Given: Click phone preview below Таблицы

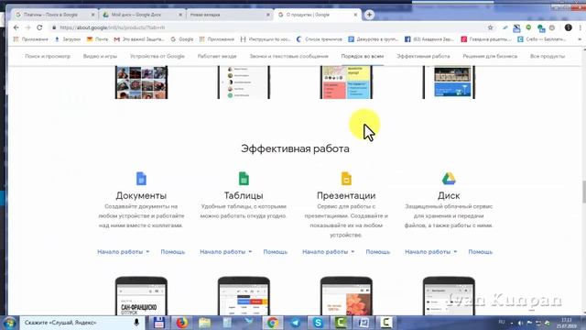Looking at the screenshot, I should tap(244, 296).
